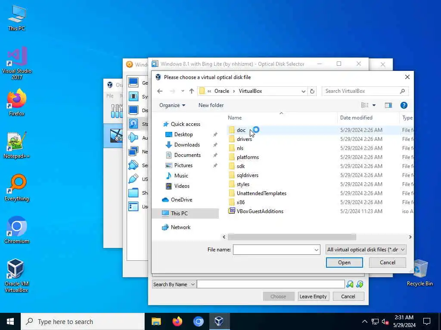Open OneDrive in navigation pane
Screen dimensions: 441x330
click(181, 200)
